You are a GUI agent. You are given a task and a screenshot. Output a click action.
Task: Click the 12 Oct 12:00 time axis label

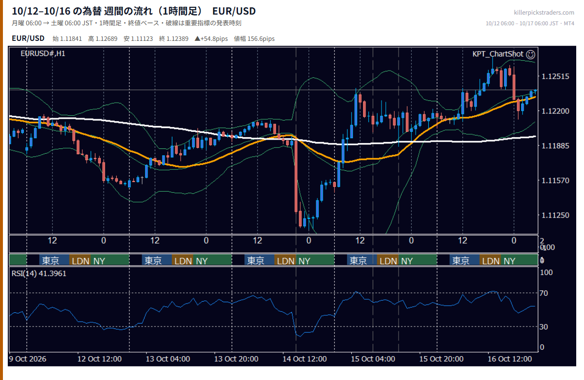tap(99, 359)
